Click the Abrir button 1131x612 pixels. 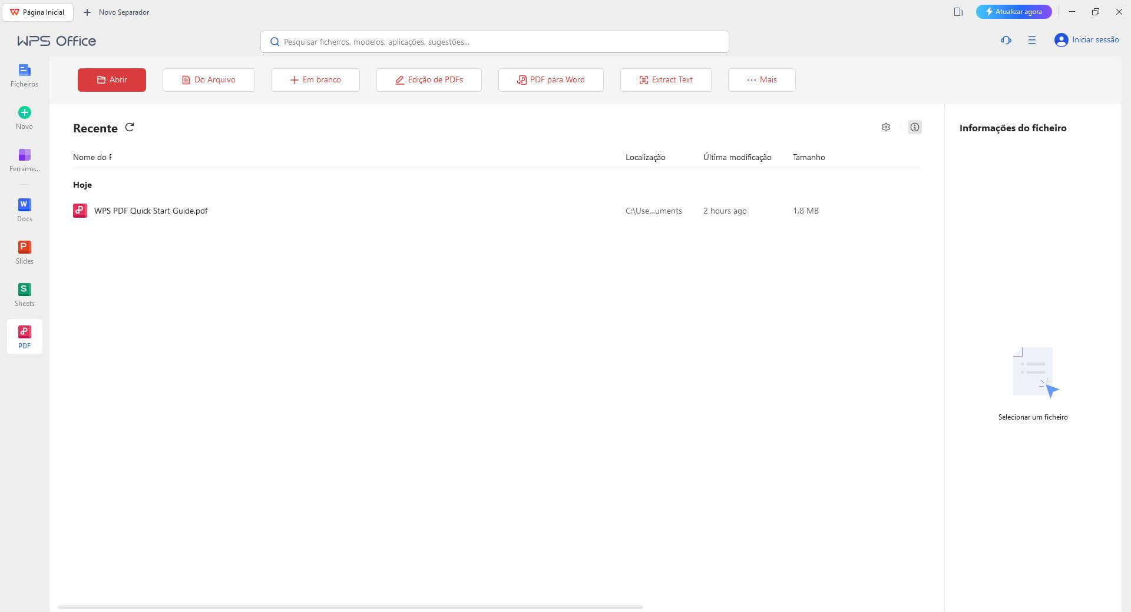(112, 80)
